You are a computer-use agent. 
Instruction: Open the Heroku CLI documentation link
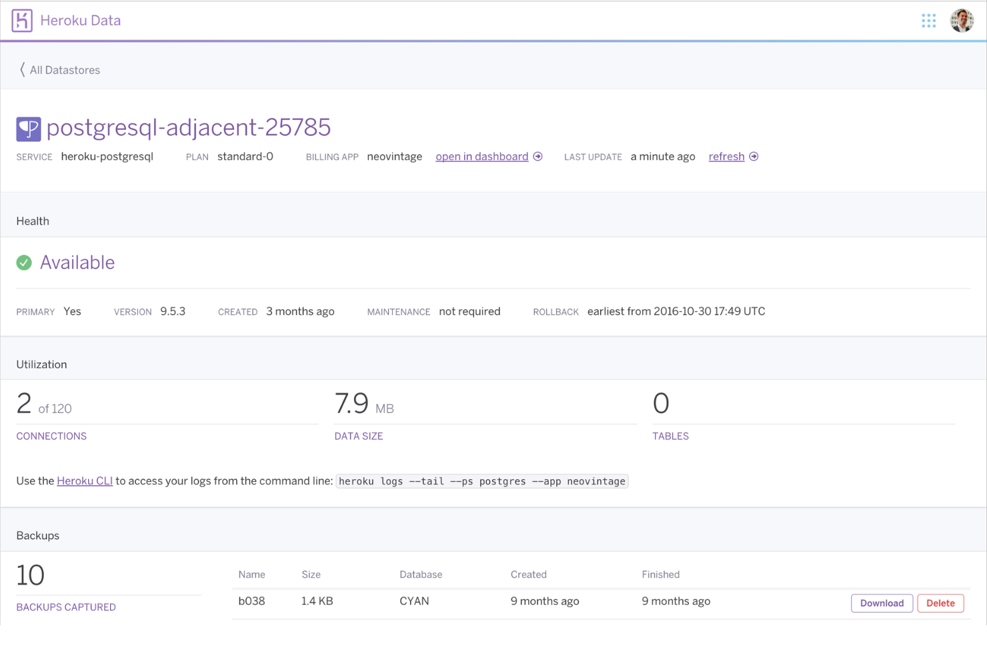coord(85,481)
